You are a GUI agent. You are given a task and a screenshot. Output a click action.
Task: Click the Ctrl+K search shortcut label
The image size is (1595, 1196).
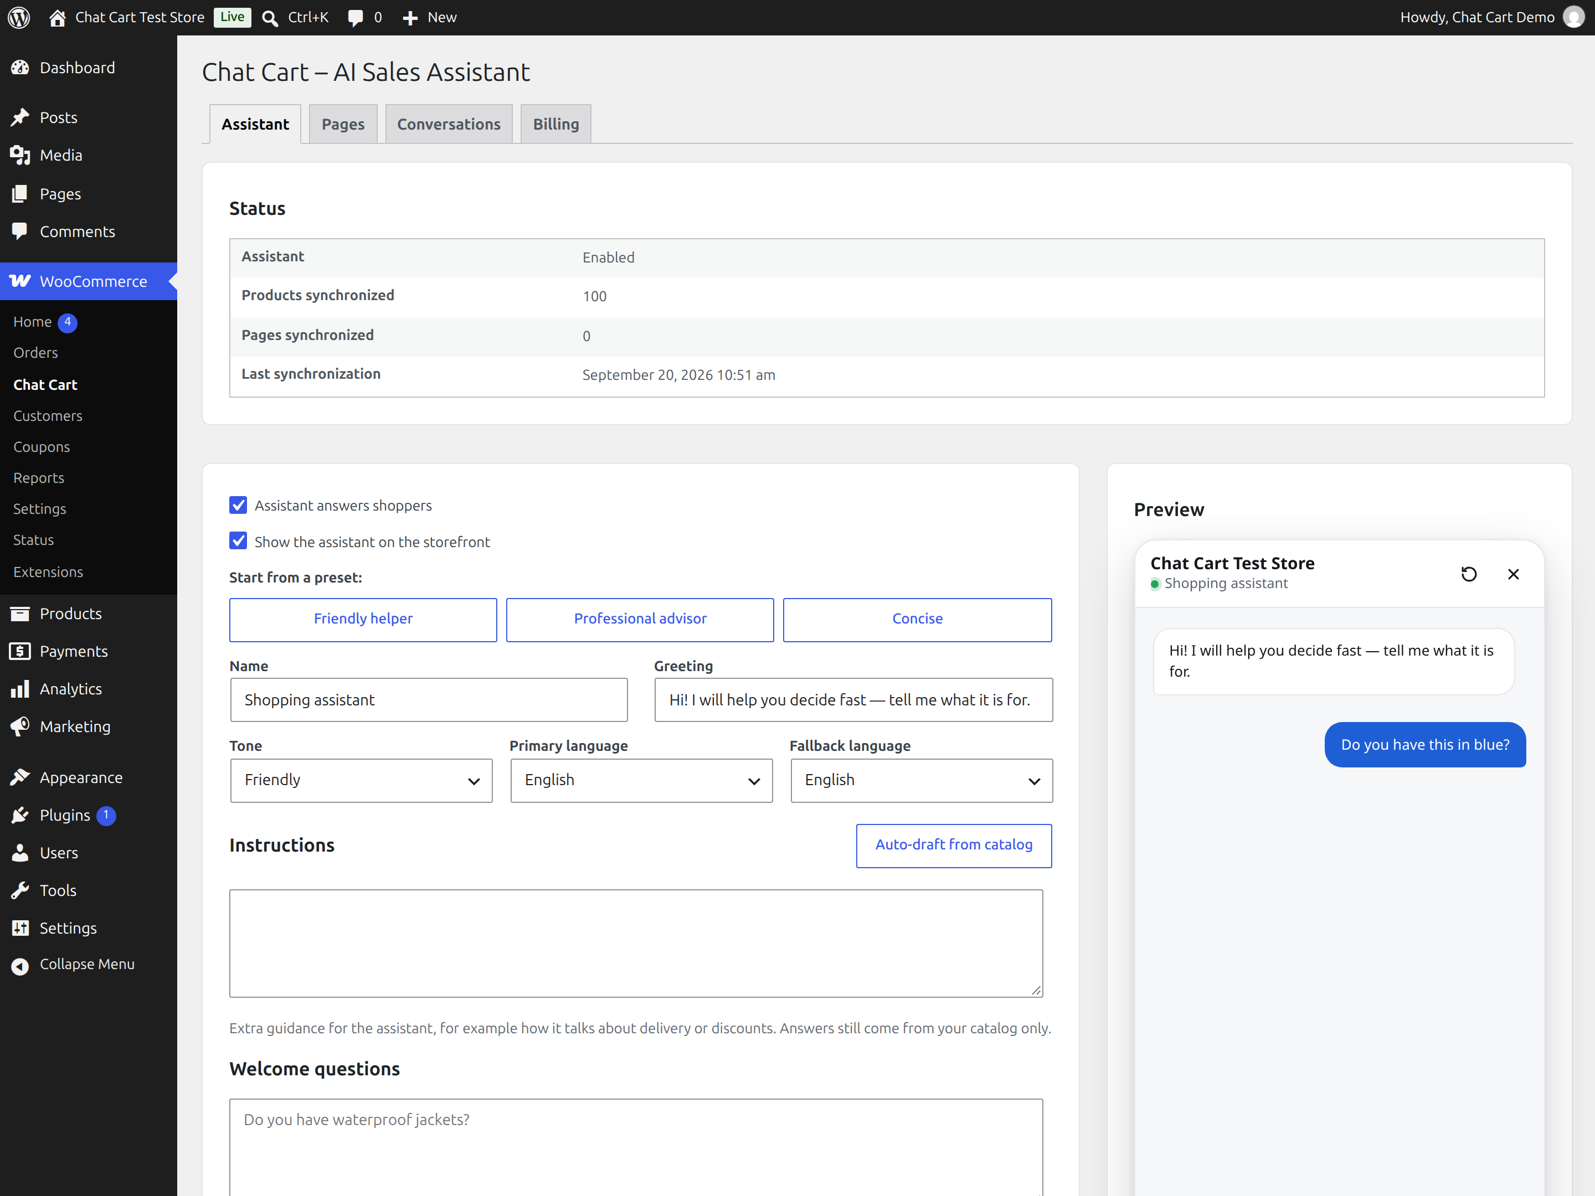click(x=308, y=17)
